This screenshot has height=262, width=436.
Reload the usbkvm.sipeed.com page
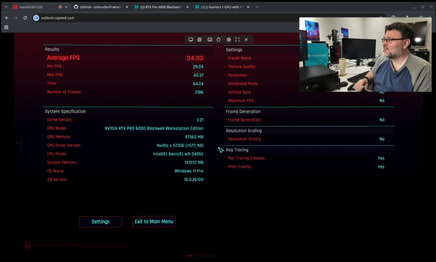[x=25, y=17]
